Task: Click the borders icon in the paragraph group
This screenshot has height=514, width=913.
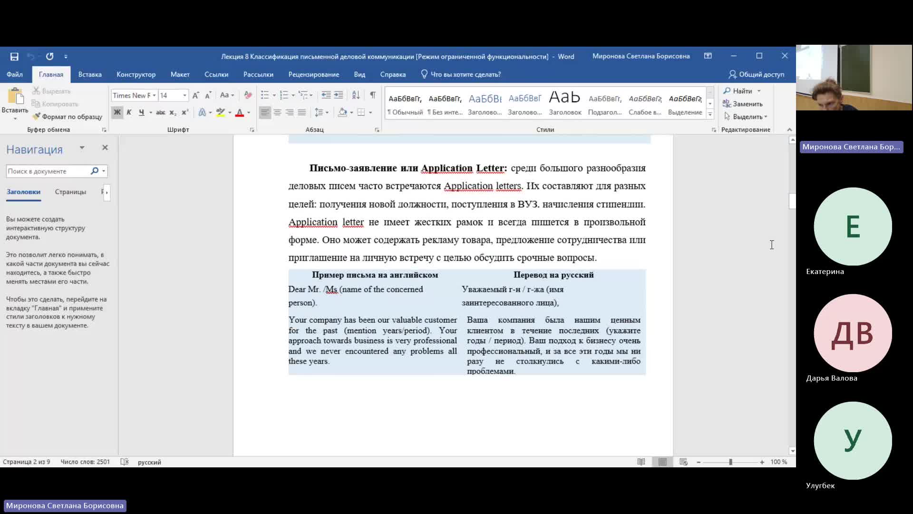Action: tap(361, 112)
